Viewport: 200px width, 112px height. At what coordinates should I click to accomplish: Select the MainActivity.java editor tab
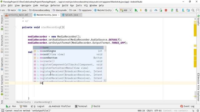[47, 15]
